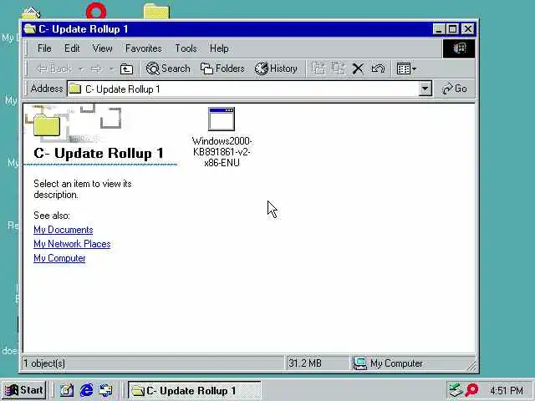
Task: Close the C- Update Rollup 1 window
Action: (468, 29)
